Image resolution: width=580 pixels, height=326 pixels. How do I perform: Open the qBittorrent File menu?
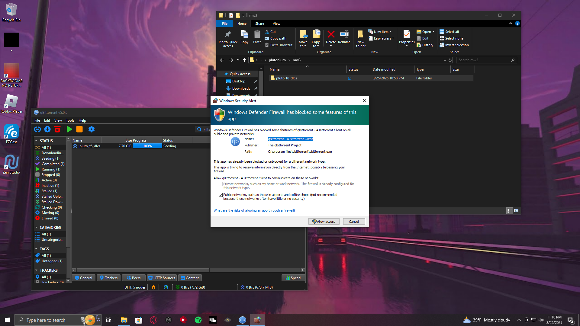(37, 120)
